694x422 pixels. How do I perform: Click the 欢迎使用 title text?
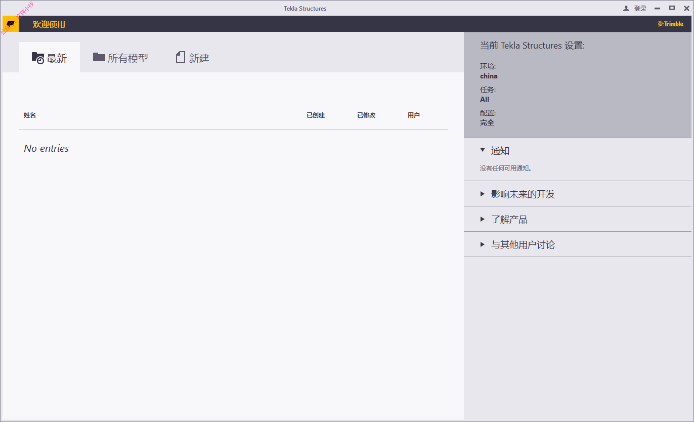tap(49, 24)
